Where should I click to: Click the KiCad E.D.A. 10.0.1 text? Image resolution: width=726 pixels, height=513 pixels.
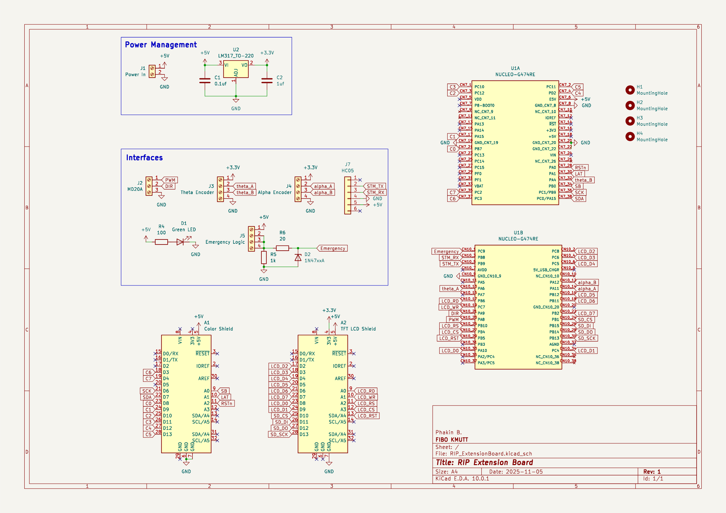(462, 479)
